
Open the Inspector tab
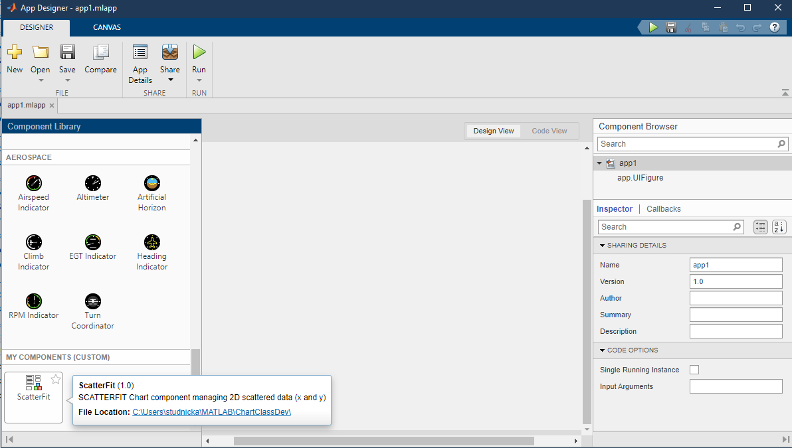click(614, 209)
